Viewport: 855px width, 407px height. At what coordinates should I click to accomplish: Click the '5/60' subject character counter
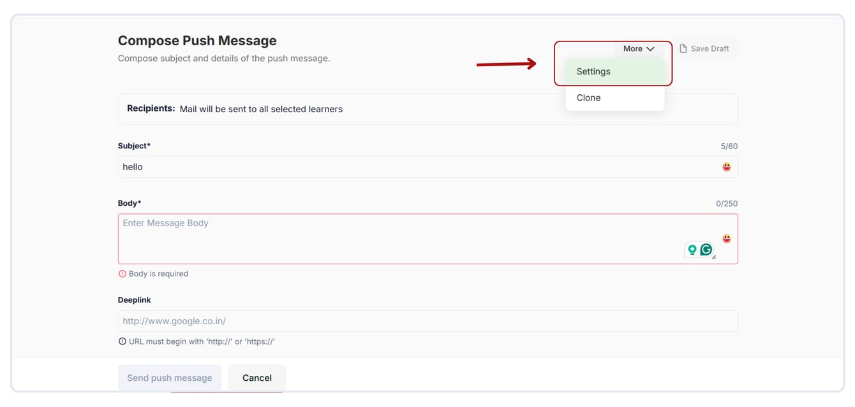729,146
